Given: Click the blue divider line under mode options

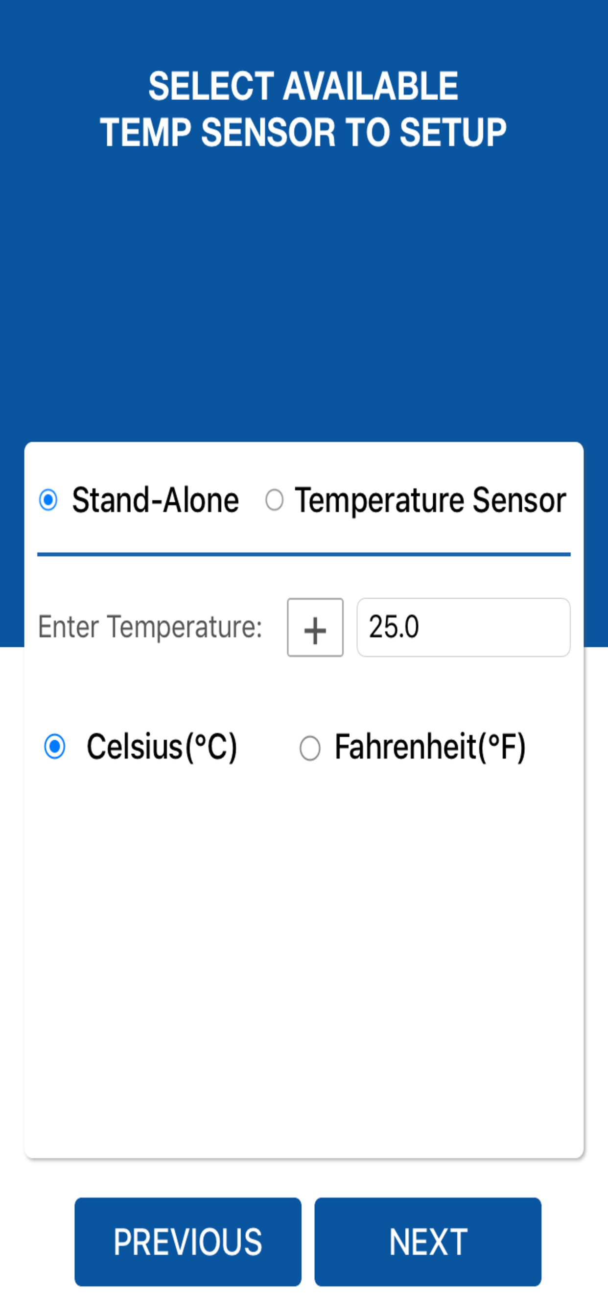Looking at the screenshot, I should click(304, 554).
